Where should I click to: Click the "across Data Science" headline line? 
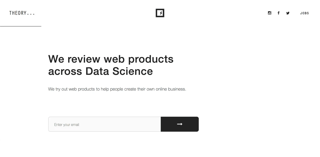pos(100,71)
